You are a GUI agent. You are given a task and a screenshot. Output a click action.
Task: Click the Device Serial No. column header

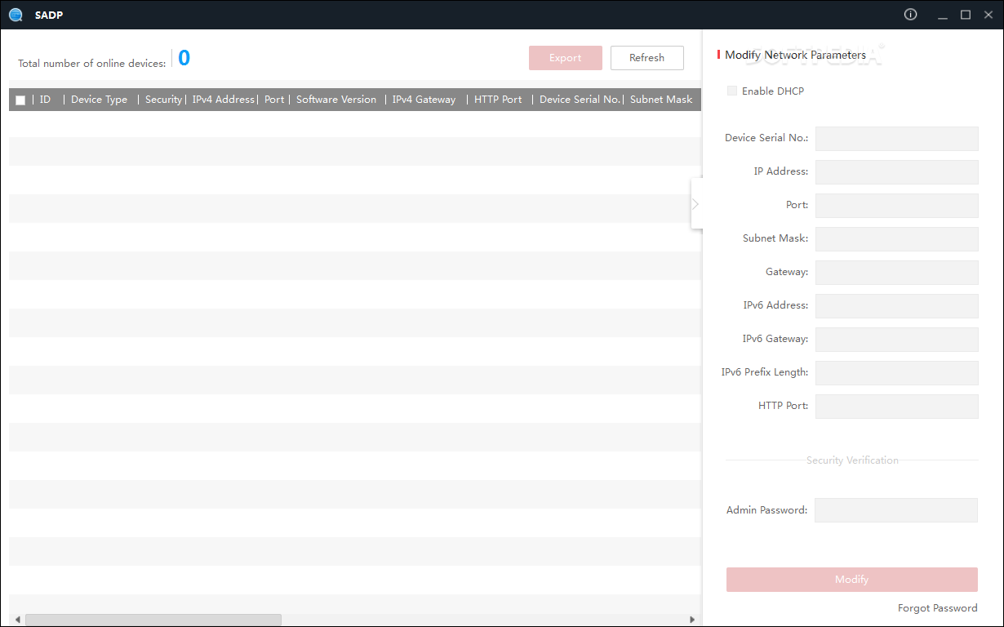click(x=580, y=100)
